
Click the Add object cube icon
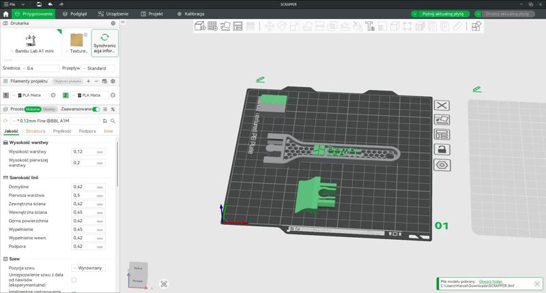point(200,26)
